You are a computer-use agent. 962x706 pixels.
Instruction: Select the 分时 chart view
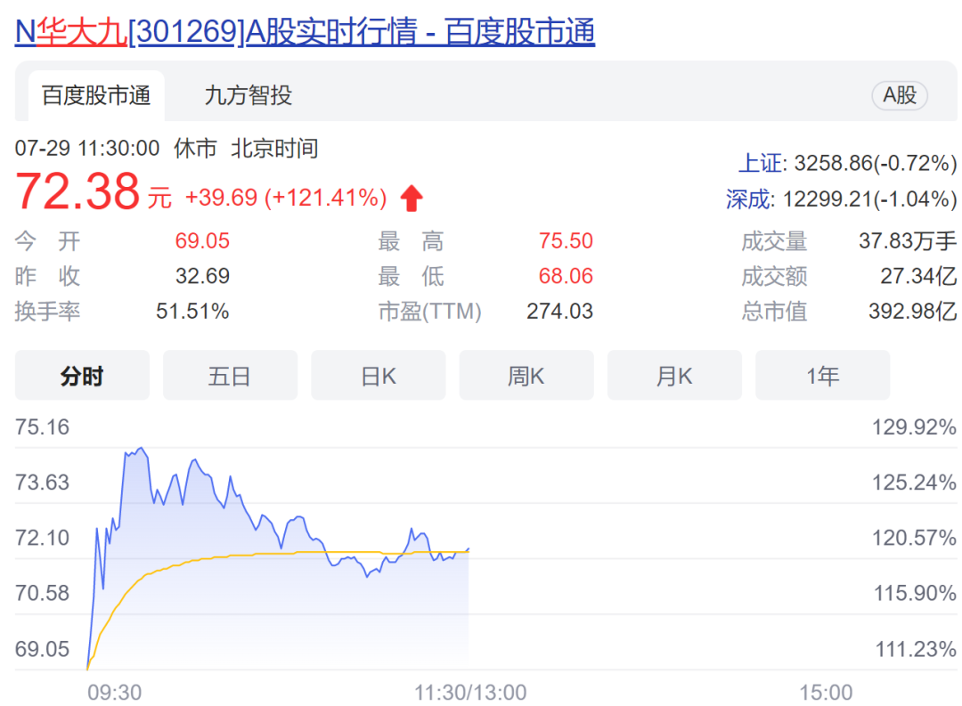81,375
